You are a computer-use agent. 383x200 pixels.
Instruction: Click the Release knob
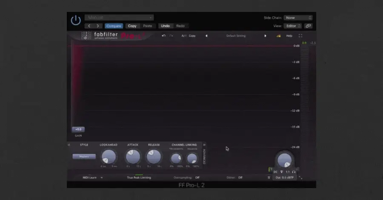[x=154, y=157]
